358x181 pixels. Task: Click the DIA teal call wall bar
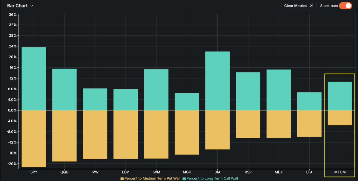click(x=217, y=81)
